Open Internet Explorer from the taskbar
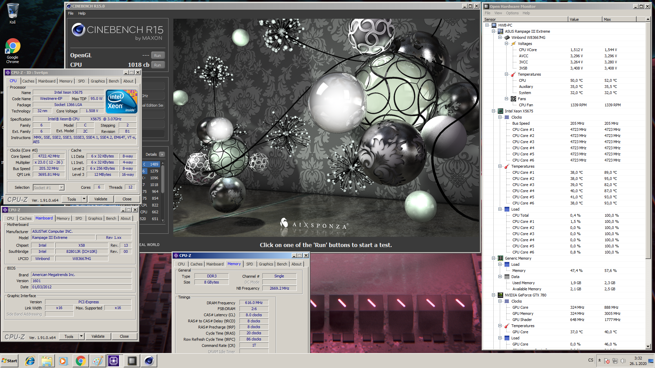Viewport: 655px width, 368px height. pyautogui.click(x=30, y=361)
